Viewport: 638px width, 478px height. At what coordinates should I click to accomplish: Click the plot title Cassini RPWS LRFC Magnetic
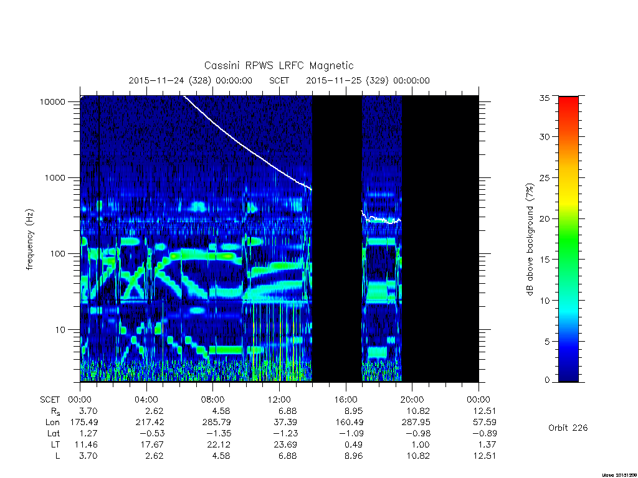coord(279,65)
